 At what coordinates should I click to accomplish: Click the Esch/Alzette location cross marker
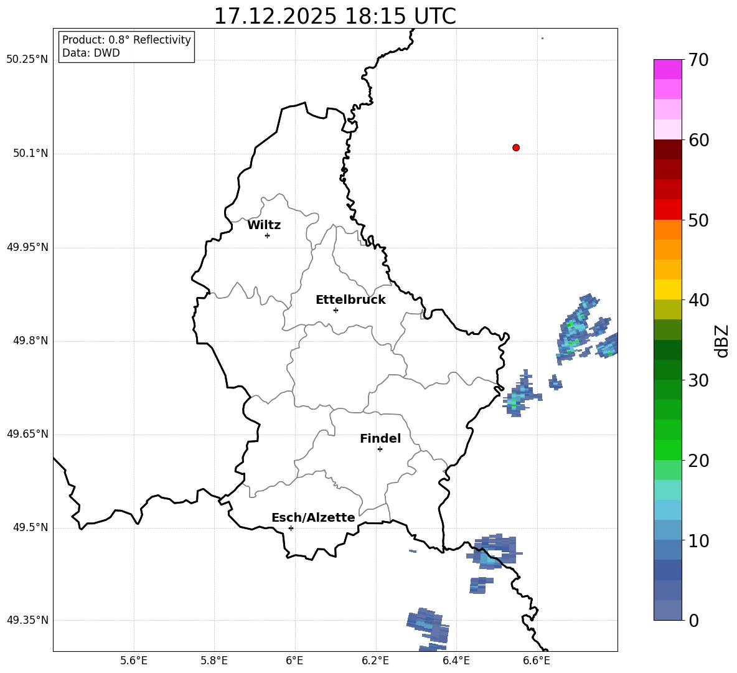(291, 528)
